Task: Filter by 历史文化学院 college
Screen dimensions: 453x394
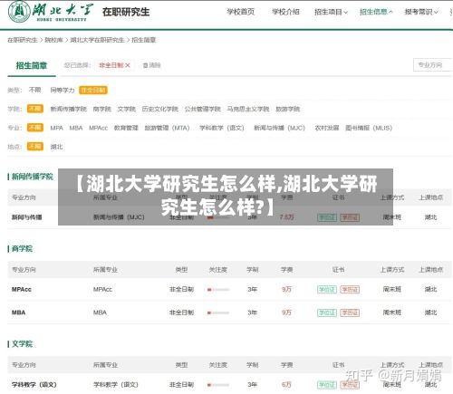Action: pos(160,109)
